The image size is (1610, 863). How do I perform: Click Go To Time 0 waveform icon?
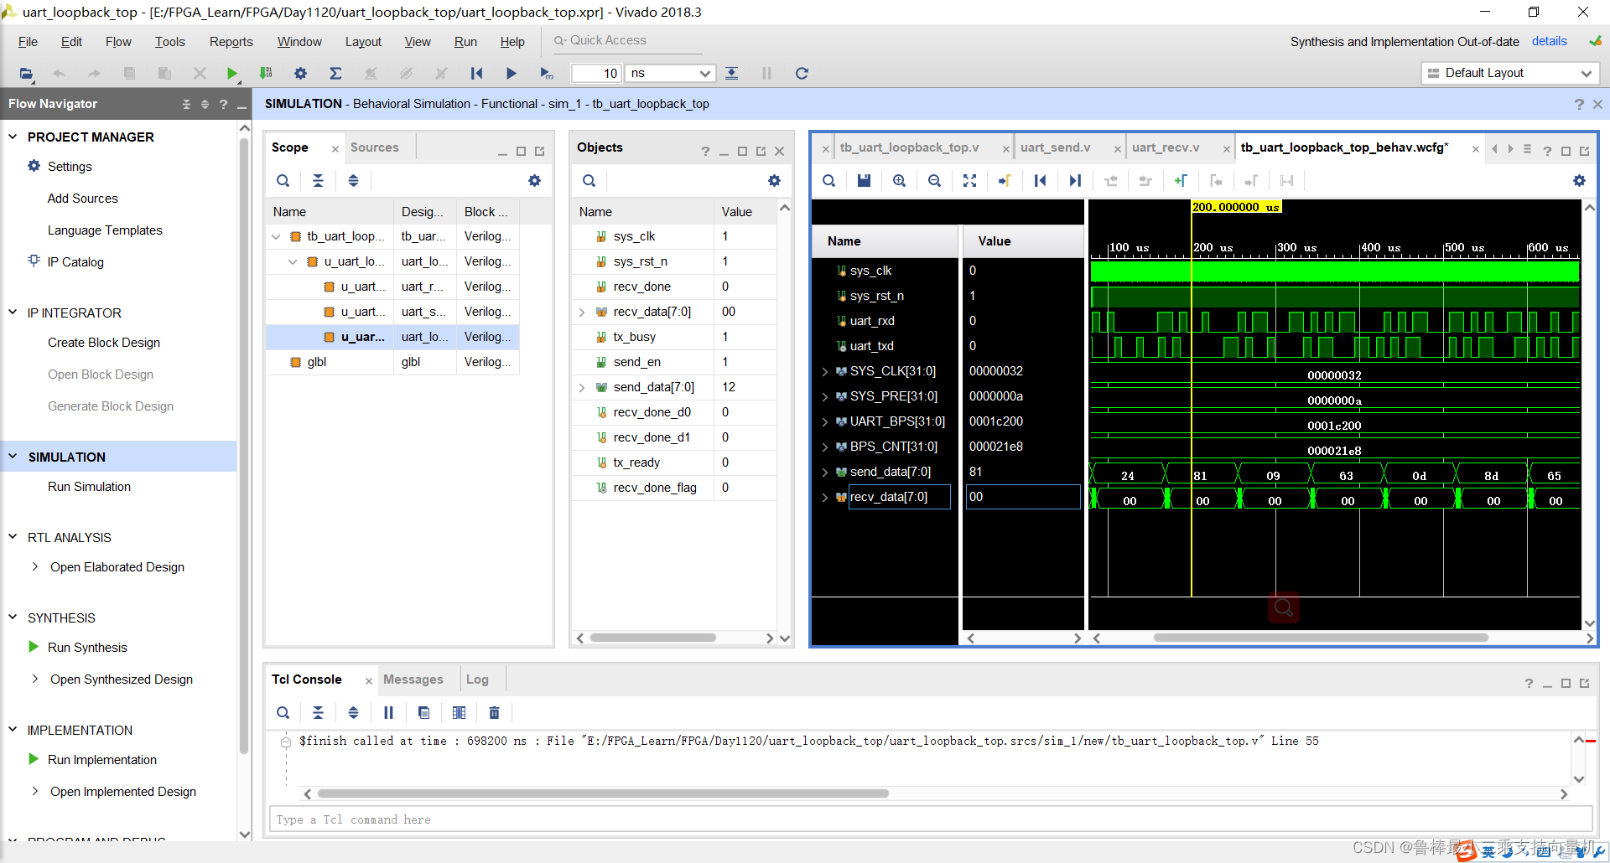click(x=1041, y=181)
